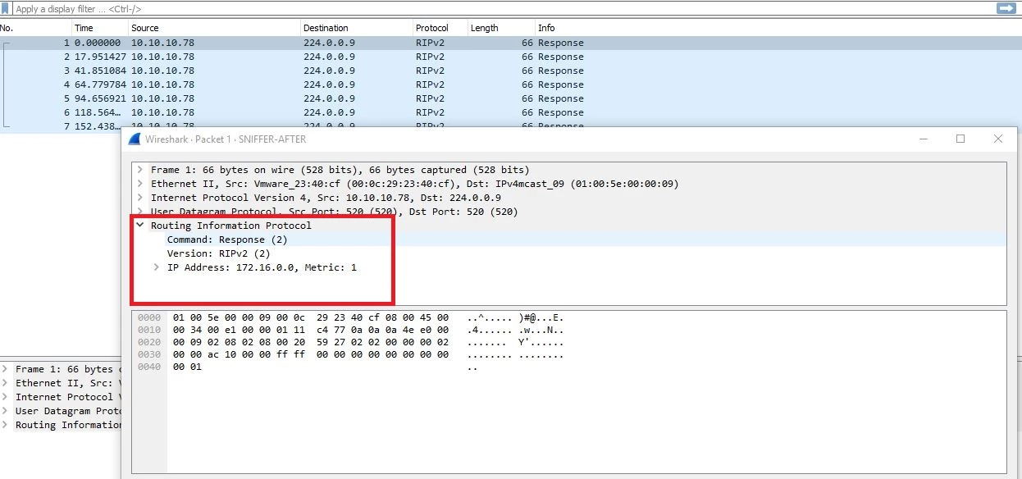Click RIPv2 protocol cell of packet 4
Screen dimensions: 1022x479
pos(431,84)
